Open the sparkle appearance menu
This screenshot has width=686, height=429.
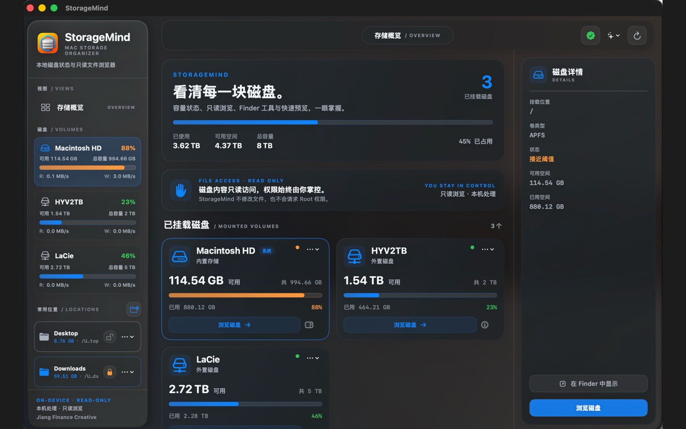[614, 35]
